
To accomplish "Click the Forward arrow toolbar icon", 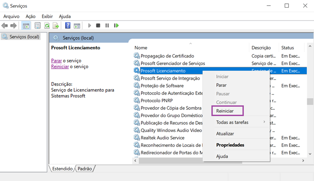I will [13, 26].
